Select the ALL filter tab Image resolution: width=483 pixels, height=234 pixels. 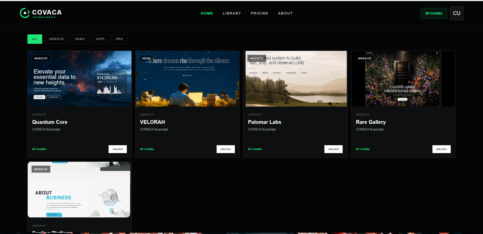point(35,39)
